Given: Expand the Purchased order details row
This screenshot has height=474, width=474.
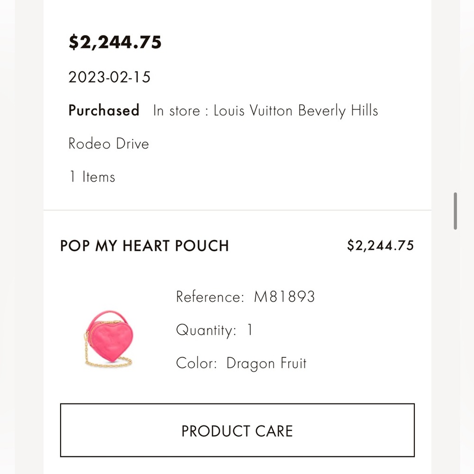Looking at the screenshot, I should pos(104,110).
